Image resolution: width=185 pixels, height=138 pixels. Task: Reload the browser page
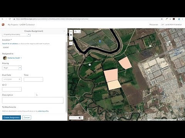(x=10, y=19)
